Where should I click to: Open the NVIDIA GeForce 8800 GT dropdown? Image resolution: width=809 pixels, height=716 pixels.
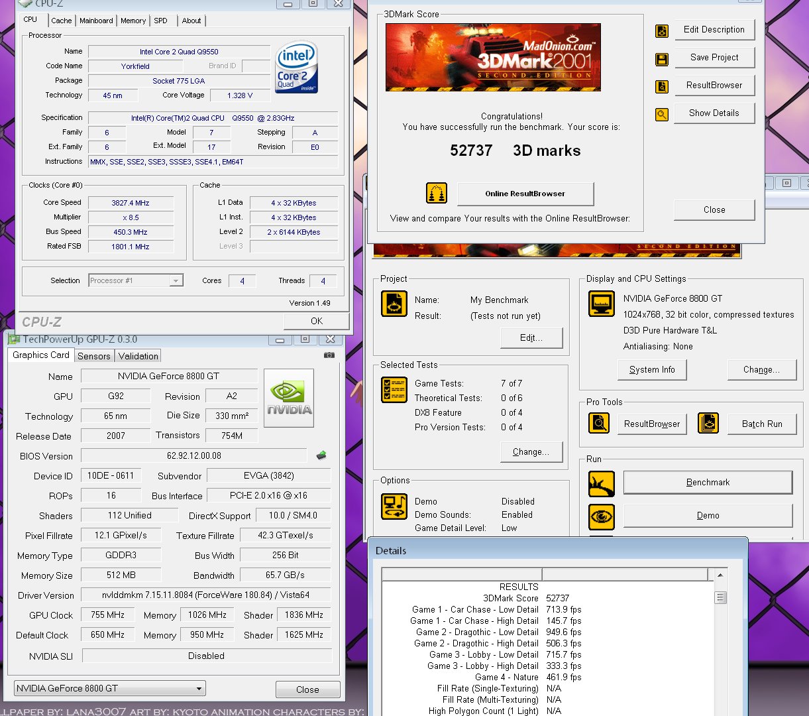click(110, 688)
